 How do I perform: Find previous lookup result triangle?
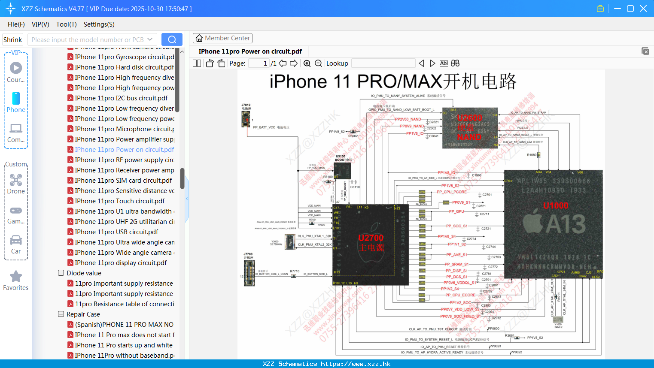point(421,63)
